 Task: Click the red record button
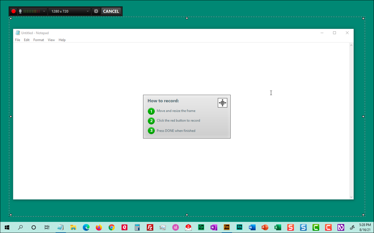tap(13, 11)
